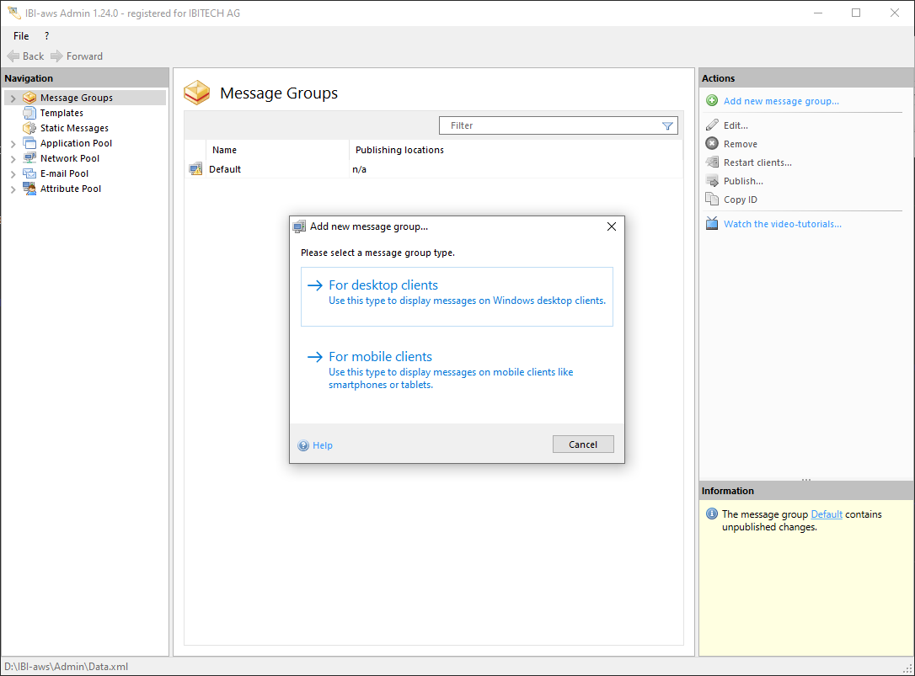Click the Network Pool icon

click(29, 158)
